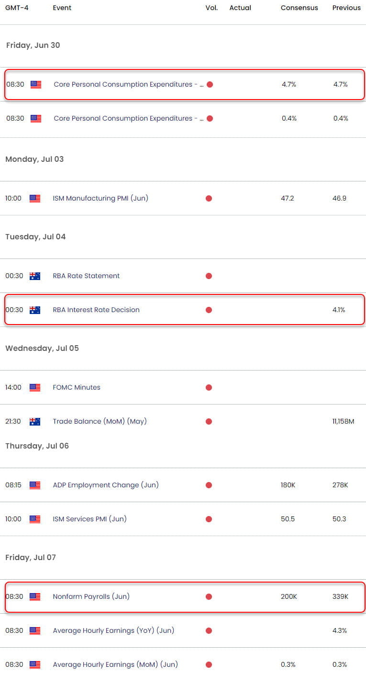The image size is (366, 674).
Task: Click the US flag beside FOMC Minutes
Action: pos(35,387)
